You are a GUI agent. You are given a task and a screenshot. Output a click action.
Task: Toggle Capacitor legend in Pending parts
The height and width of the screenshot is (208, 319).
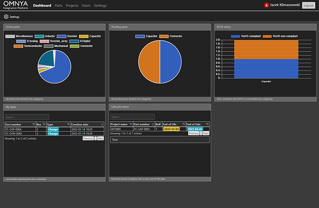[140, 36]
